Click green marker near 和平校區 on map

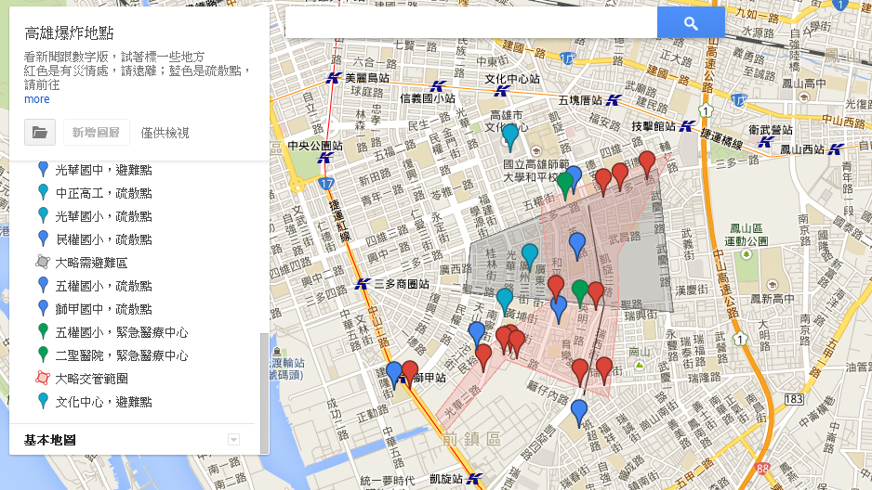[x=565, y=186]
